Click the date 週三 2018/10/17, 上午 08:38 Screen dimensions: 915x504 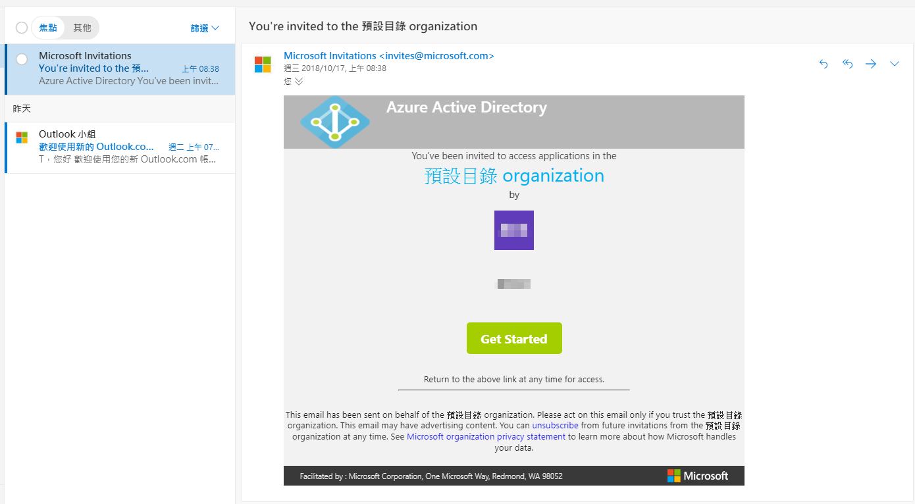(335, 68)
